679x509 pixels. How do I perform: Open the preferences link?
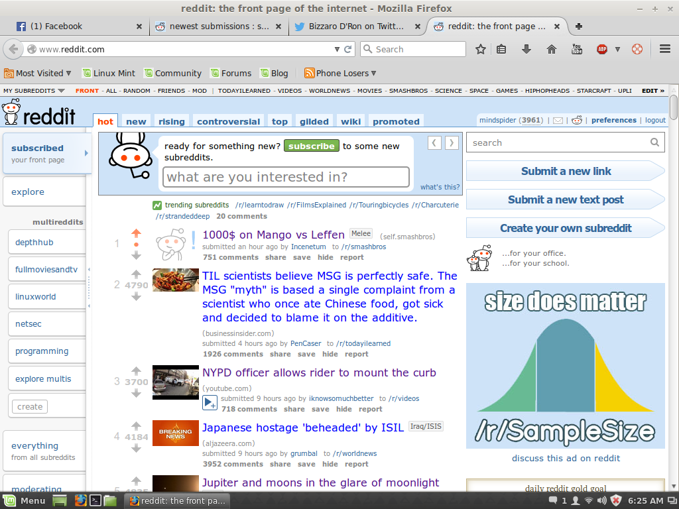[x=613, y=121]
